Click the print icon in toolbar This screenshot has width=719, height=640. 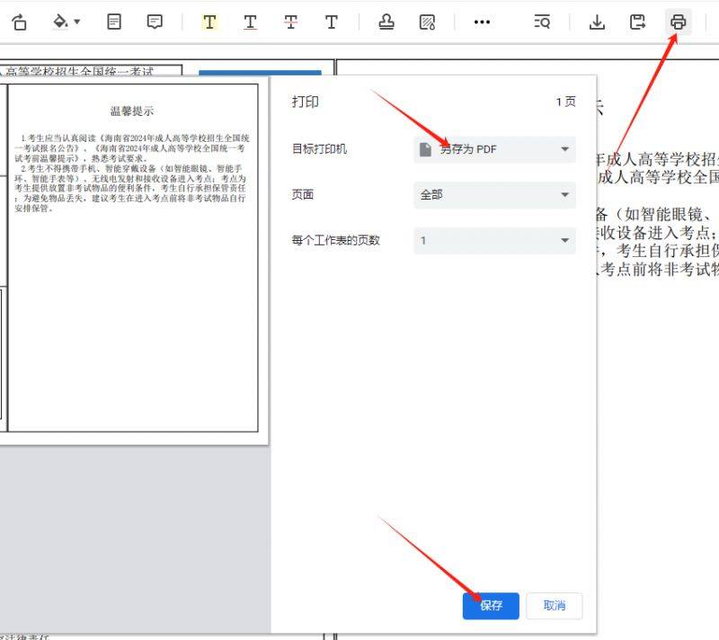click(x=679, y=22)
